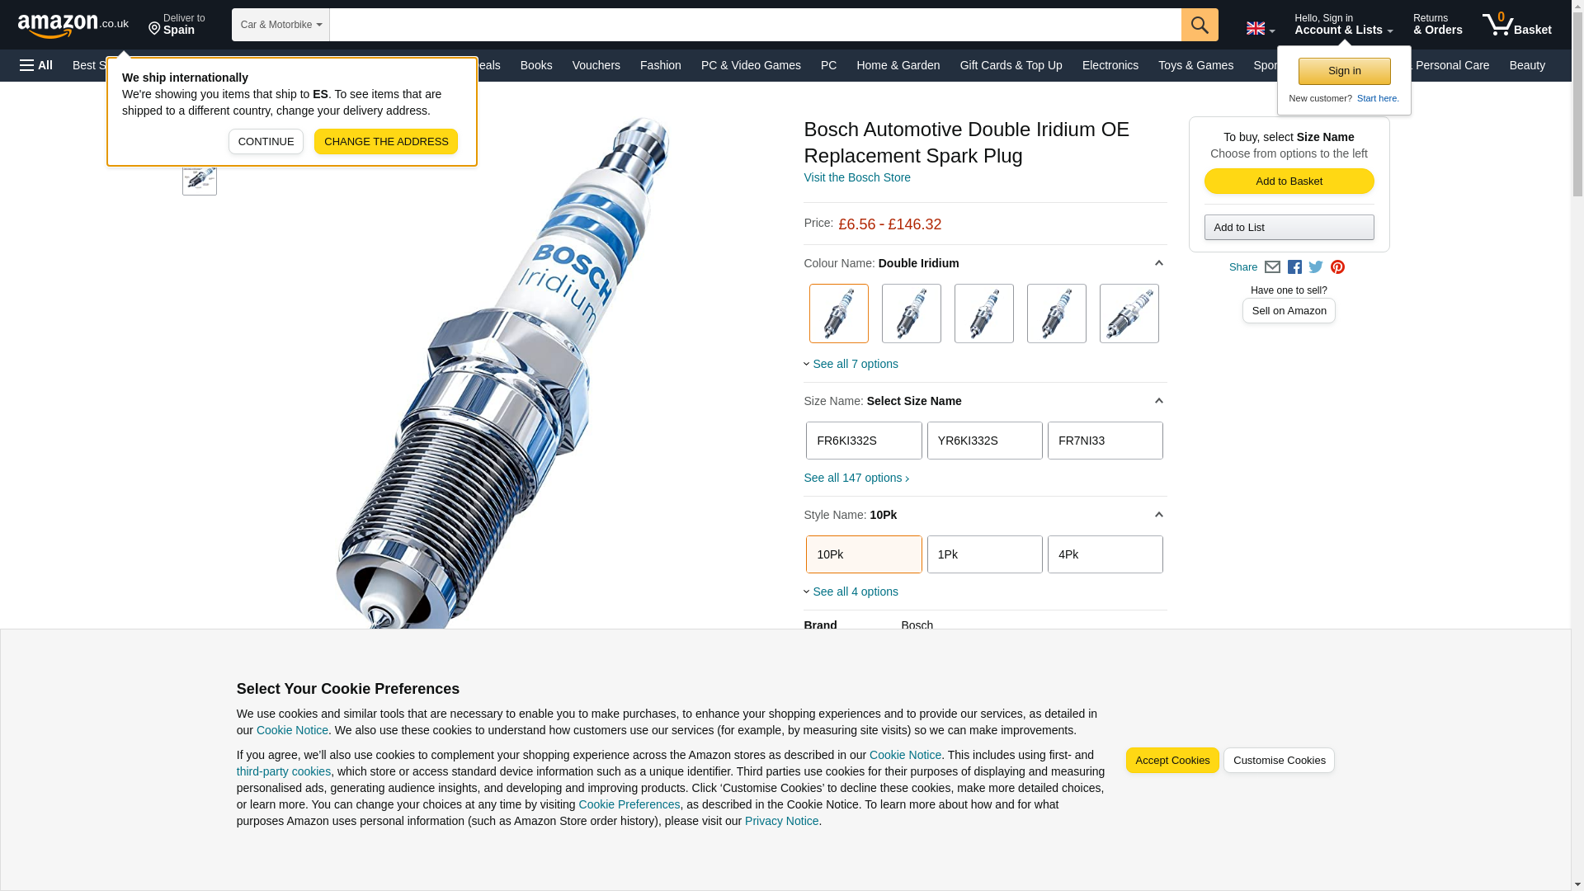Click the Add to Basket button
Screen dimensions: 1584x891
pyautogui.click(x=1289, y=181)
